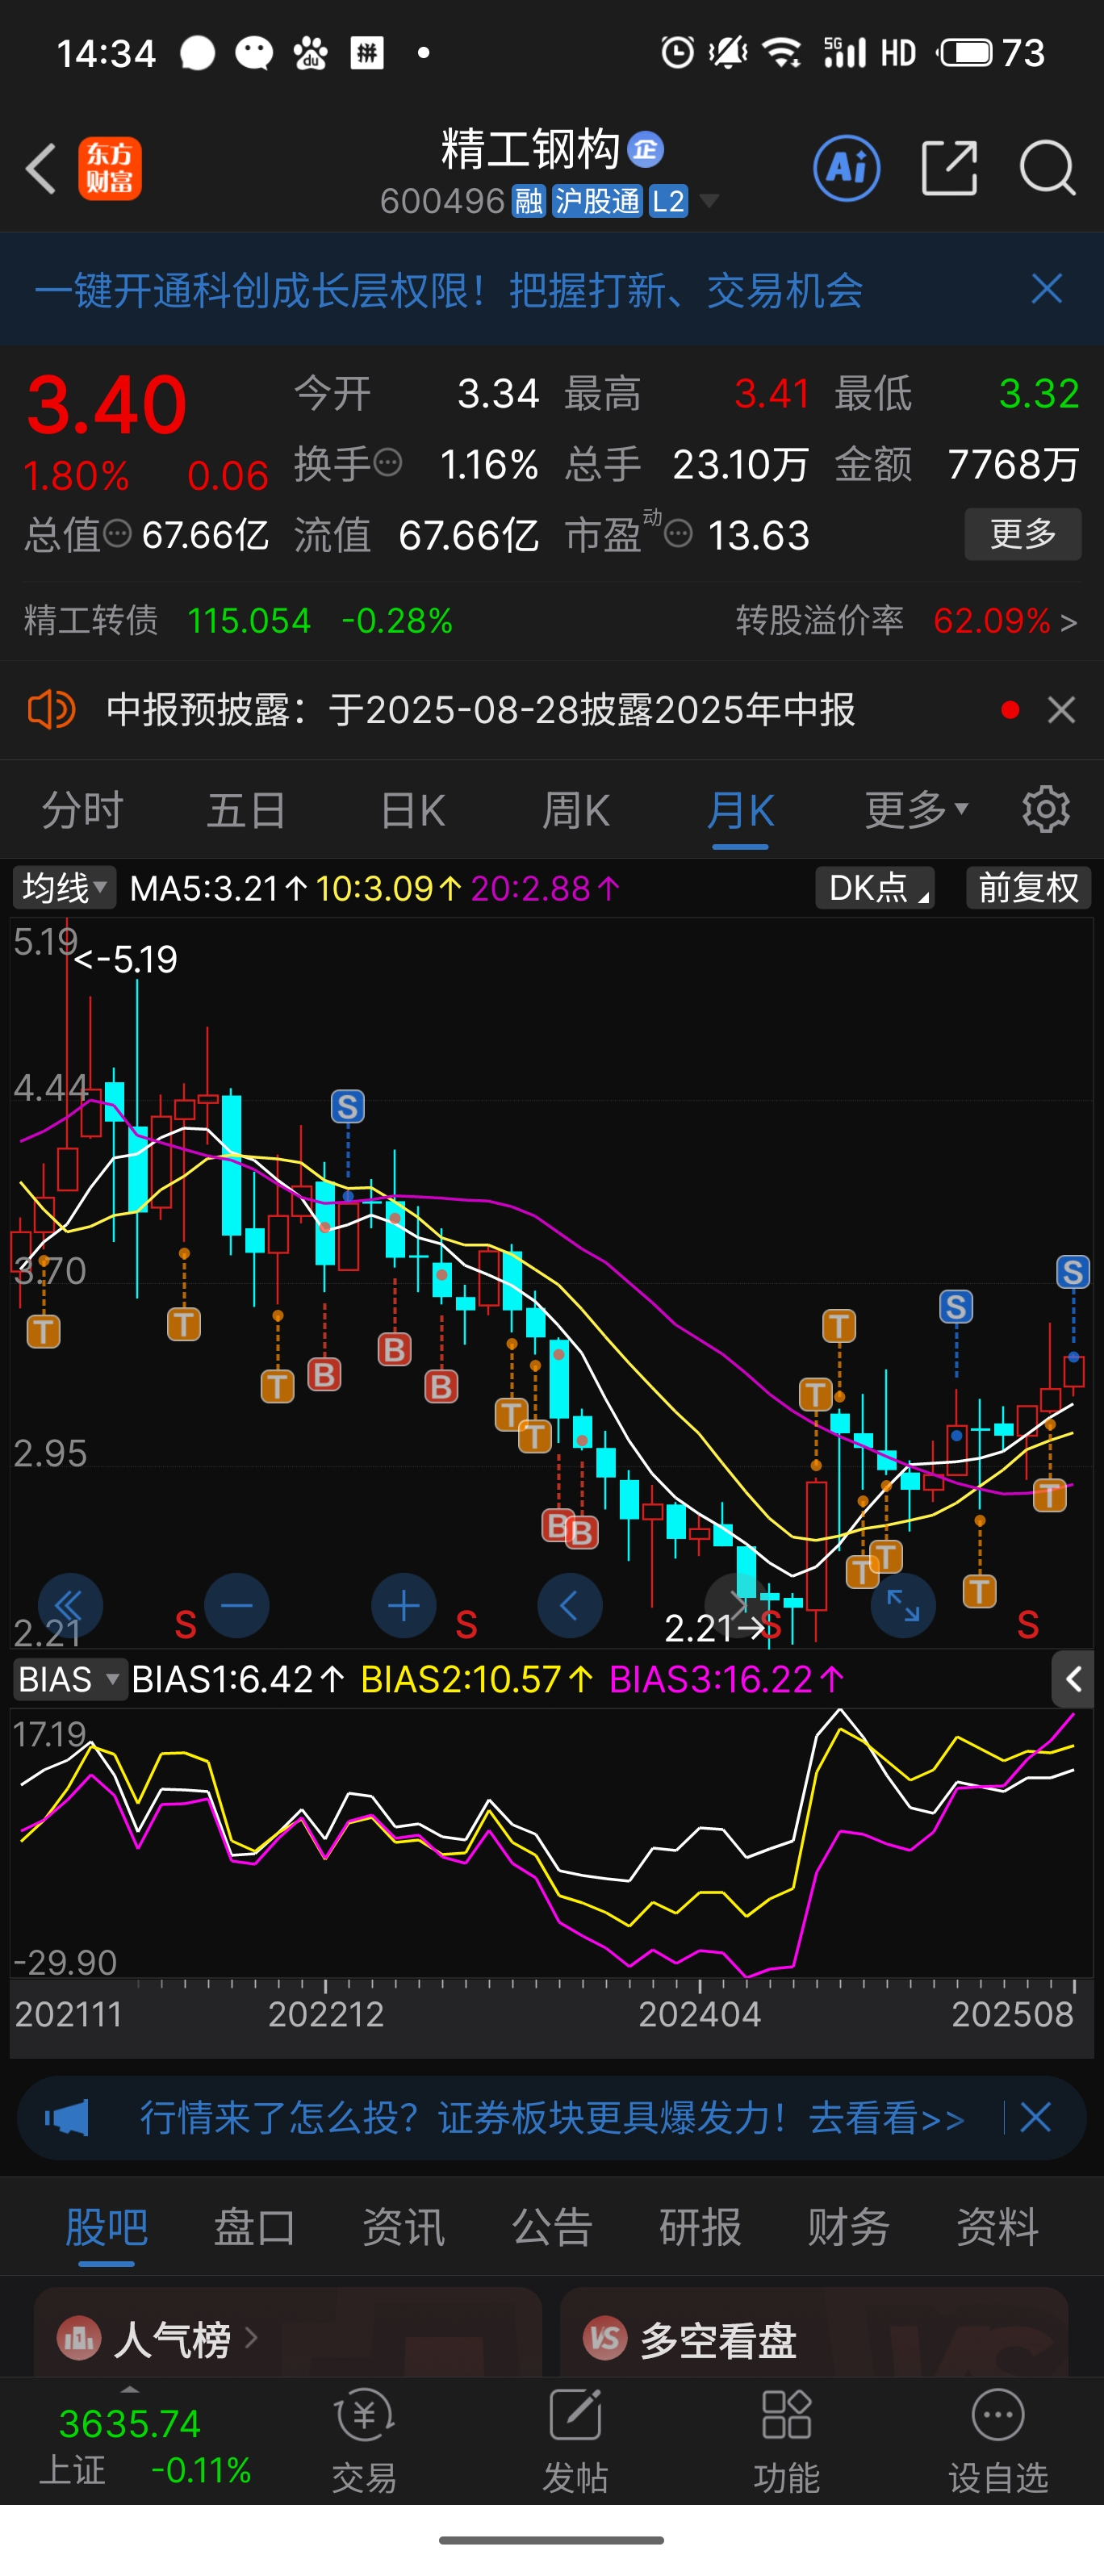Viewport: 1104px width, 2576px height.
Task: Switch to 盘口 tab
Action: 254,2228
